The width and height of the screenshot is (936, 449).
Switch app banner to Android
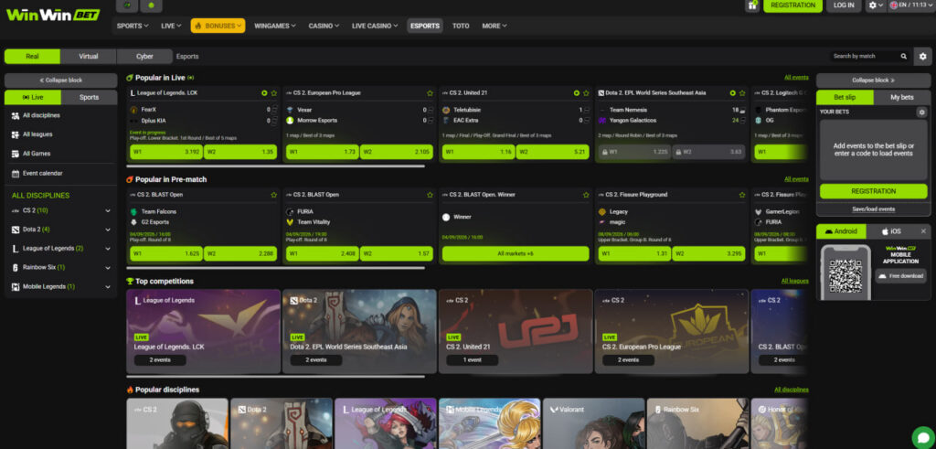pyautogui.click(x=841, y=231)
